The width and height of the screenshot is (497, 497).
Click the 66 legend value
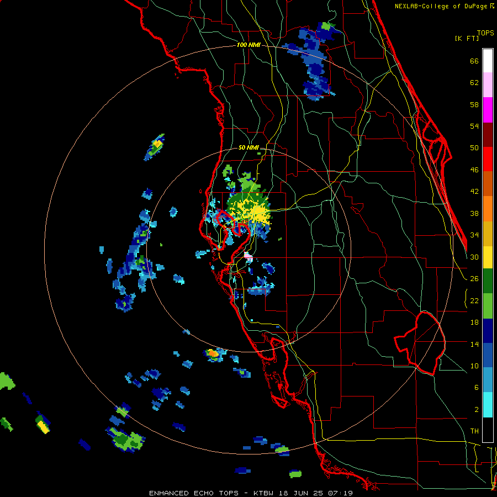(474, 61)
